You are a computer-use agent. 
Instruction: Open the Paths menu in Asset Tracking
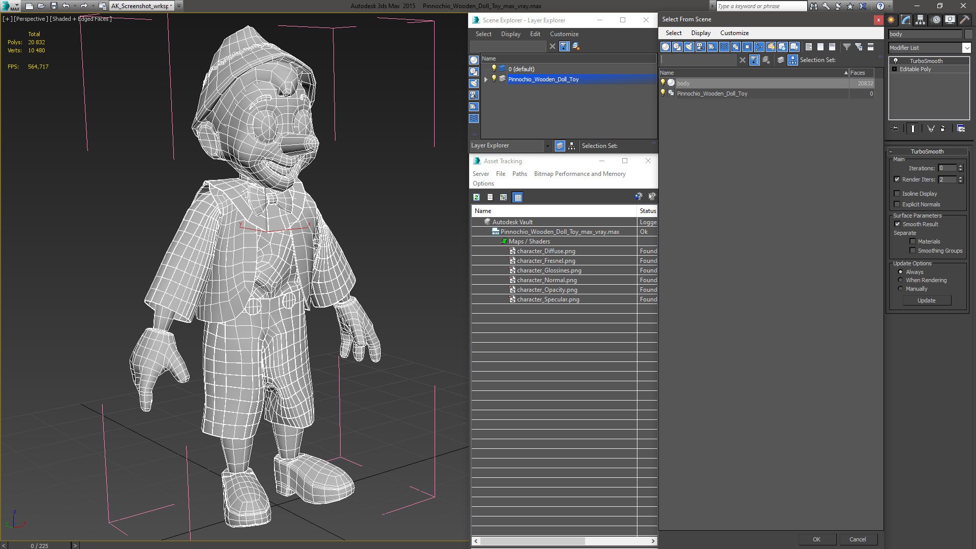tap(519, 174)
